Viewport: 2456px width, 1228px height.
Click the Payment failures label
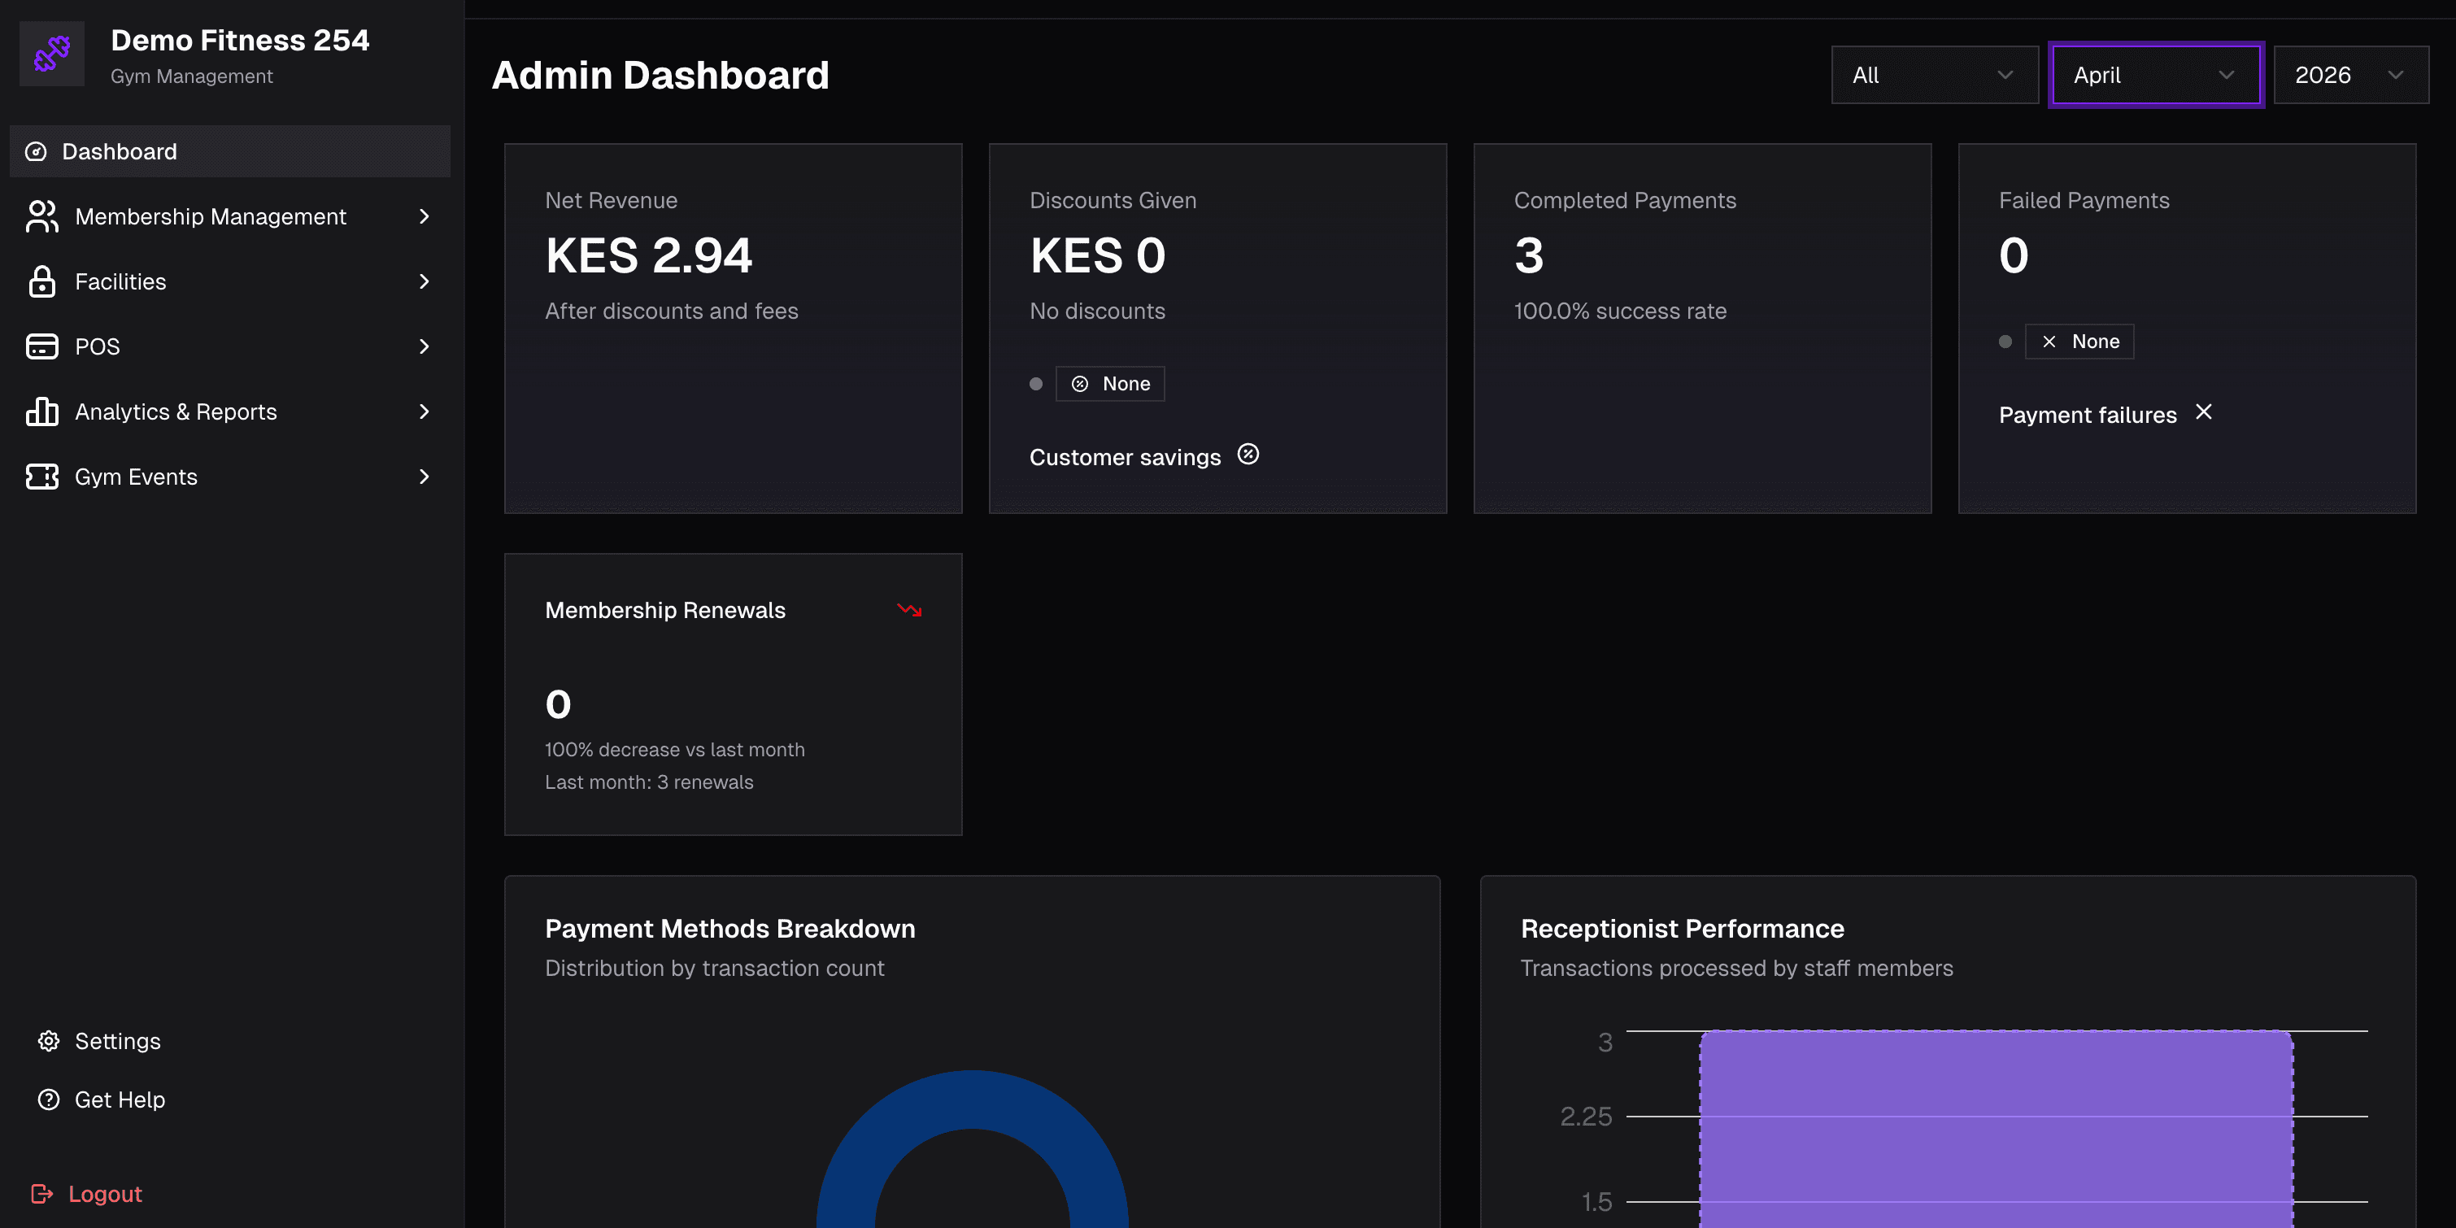tap(2088, 415)
